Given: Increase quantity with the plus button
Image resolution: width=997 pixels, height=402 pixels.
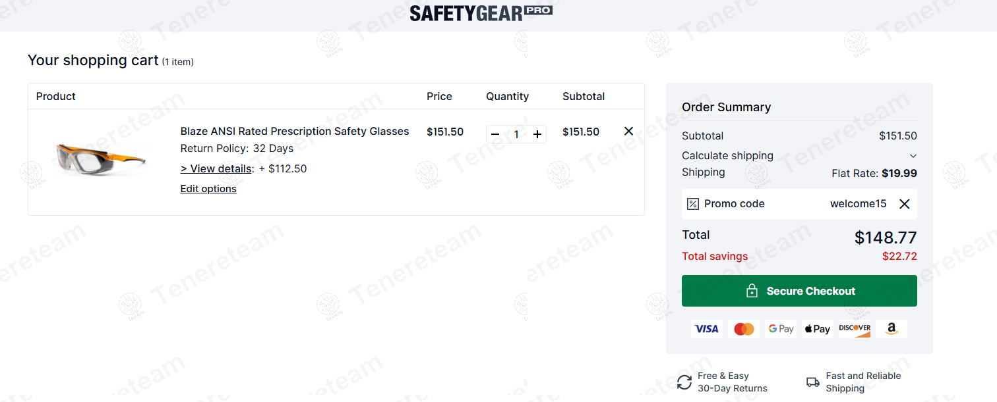Looking at the screenshot, I should (537, 134).
